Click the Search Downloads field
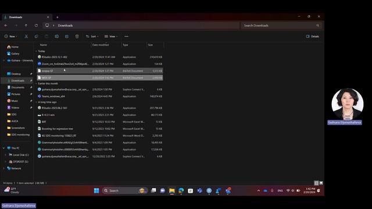 (x=281, y=26)
